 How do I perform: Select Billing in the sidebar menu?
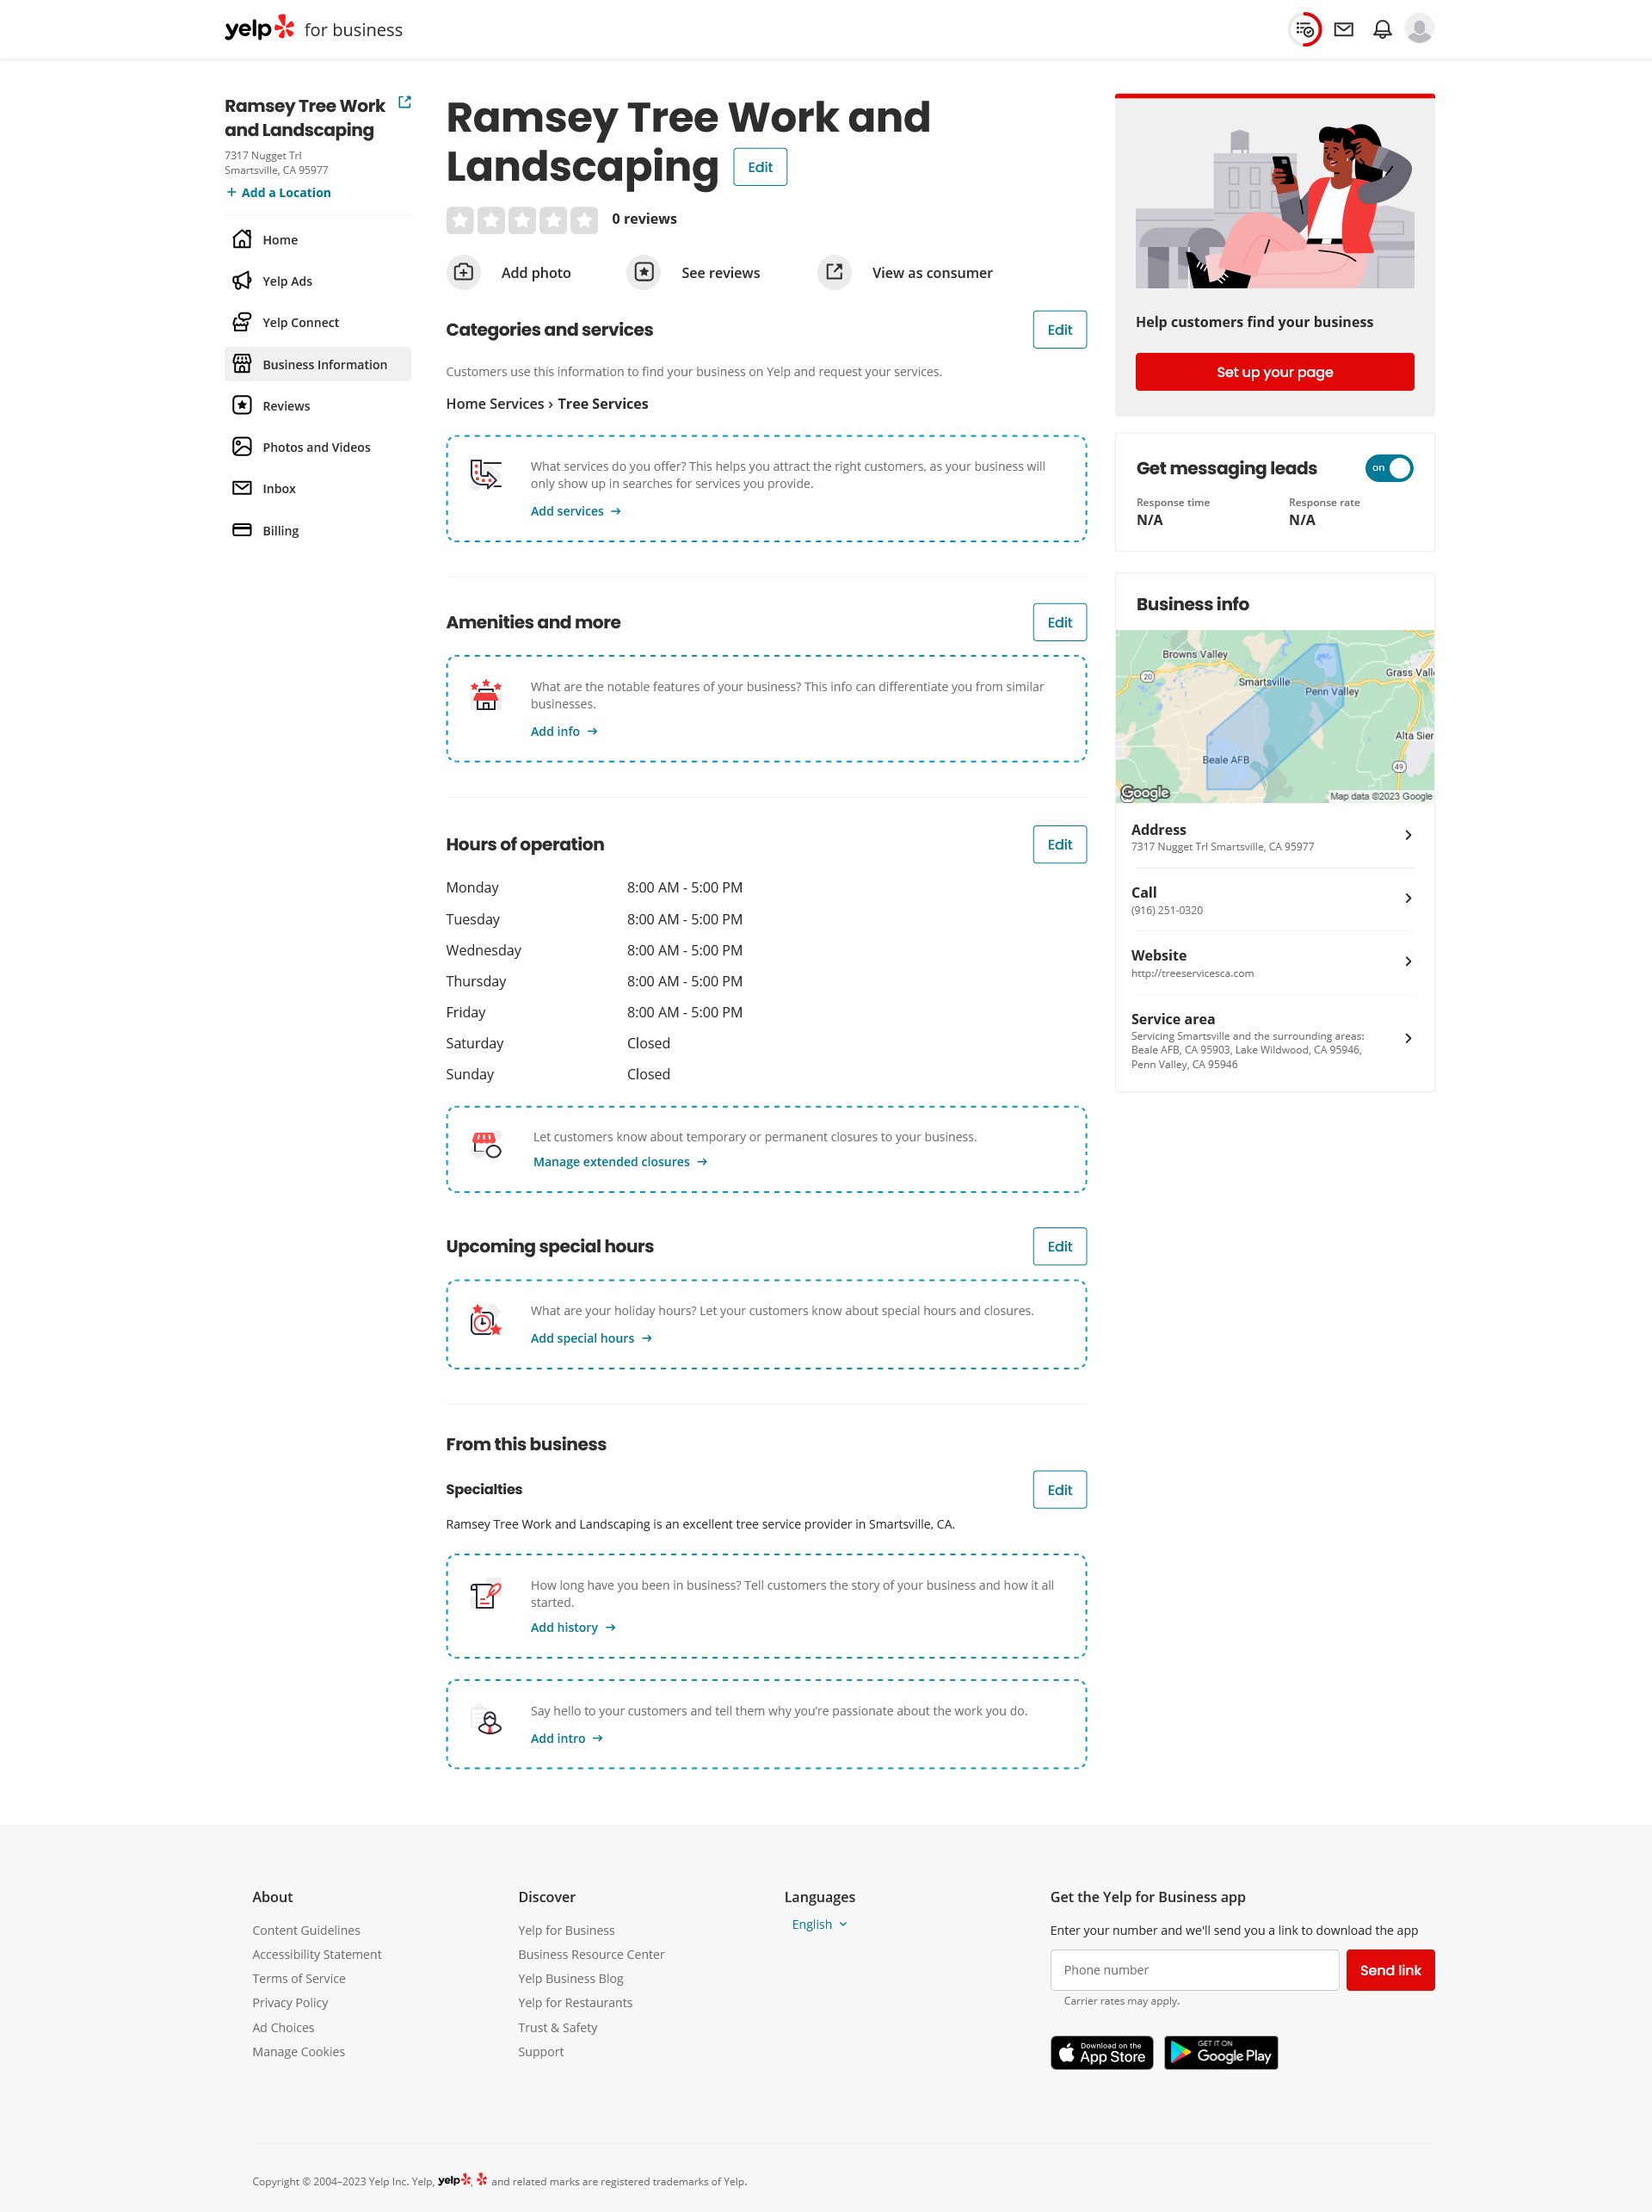(280, 531)
